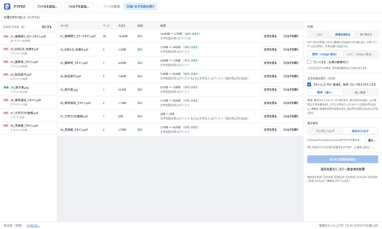Viewport: 382px width, 229px height.
Task: Click the ファイル column header
Action: coord(64,25)
